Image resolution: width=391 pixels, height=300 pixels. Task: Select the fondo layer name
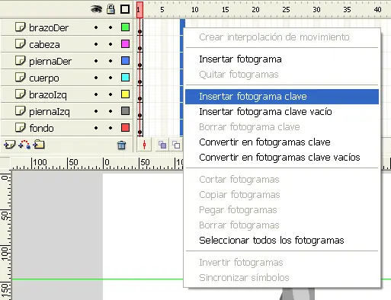[x=41, y=128]
